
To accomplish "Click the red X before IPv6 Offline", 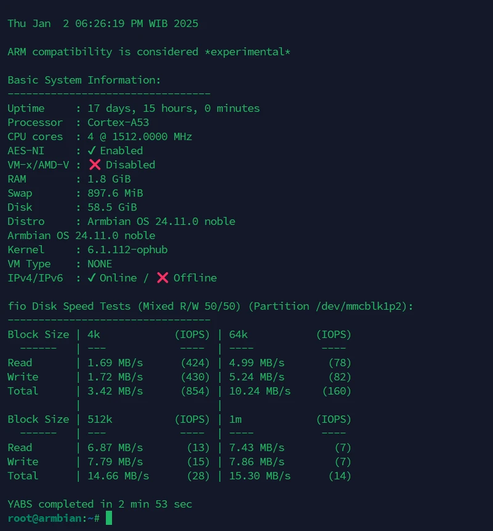I will [x=162, y=278].
